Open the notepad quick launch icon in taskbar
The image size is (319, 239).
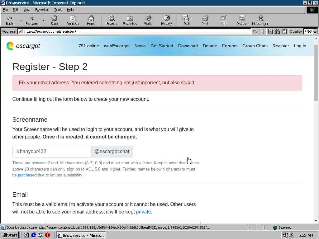pyautogui.click(x=26, y=235)
